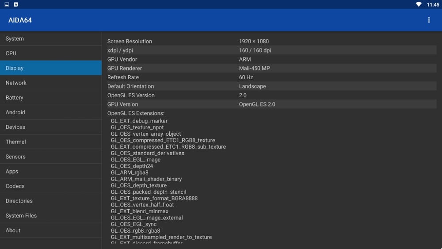This screenshot has height=249, width=442.
Task: Select the 60 Hz value
Action: (246, 77)
